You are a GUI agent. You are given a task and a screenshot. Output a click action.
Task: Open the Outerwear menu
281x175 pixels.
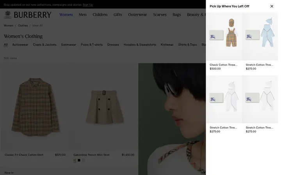click(x=137, y=15)
